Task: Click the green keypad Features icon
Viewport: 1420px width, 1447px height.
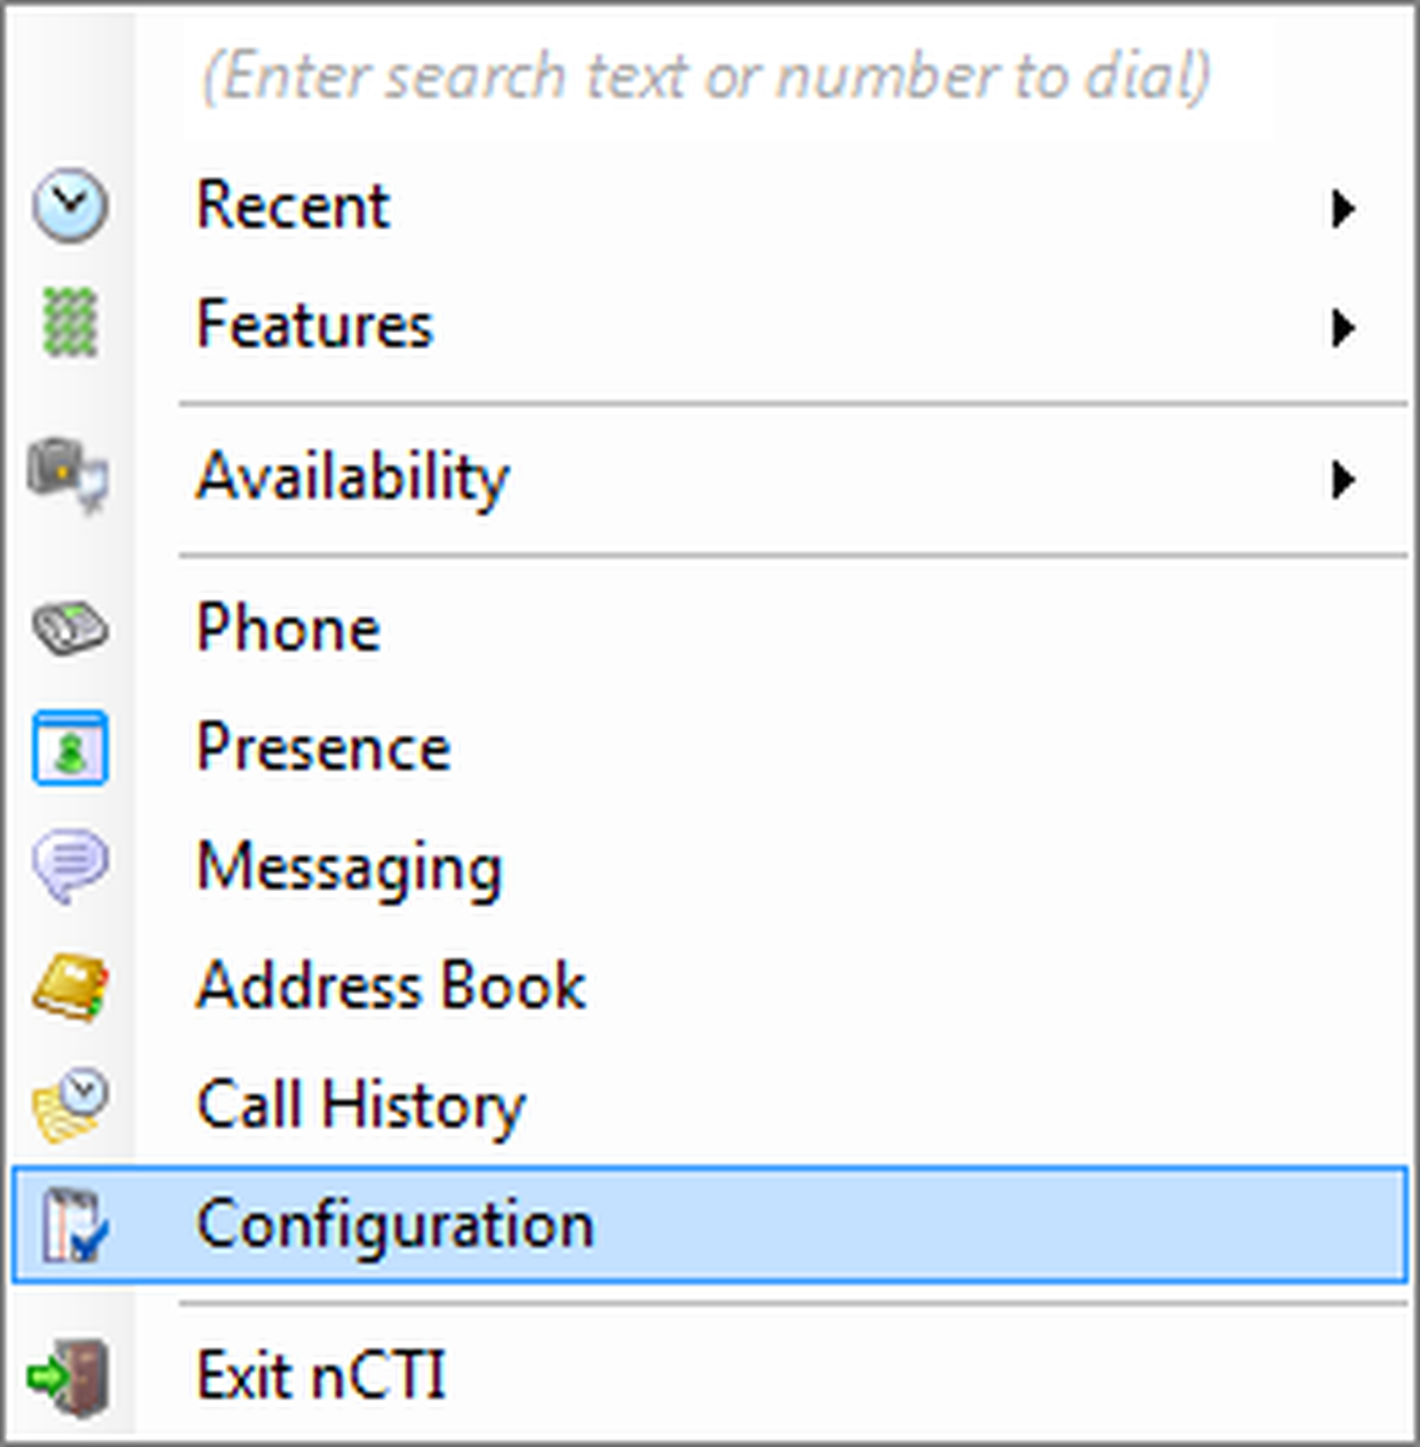Action: (70, 322)
